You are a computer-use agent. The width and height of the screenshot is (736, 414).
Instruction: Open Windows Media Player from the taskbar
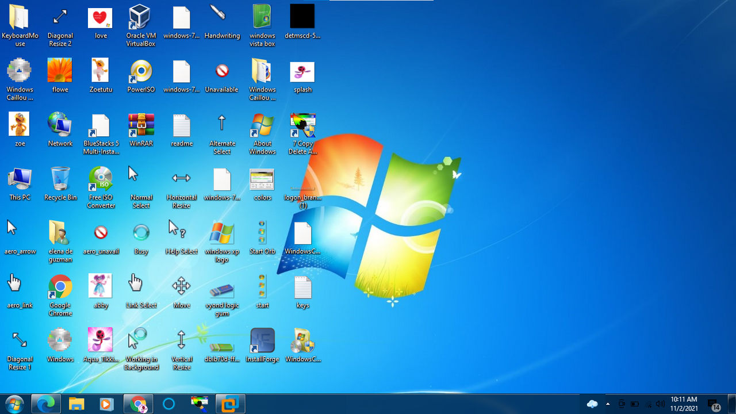click(x=106, y=404)
